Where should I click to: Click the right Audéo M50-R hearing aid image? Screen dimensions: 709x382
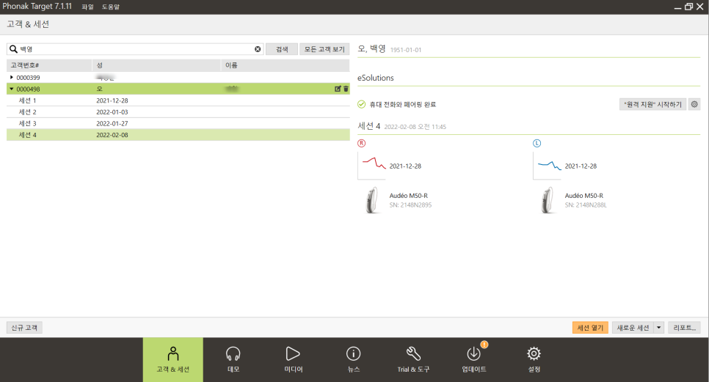(x=371, y=200)
